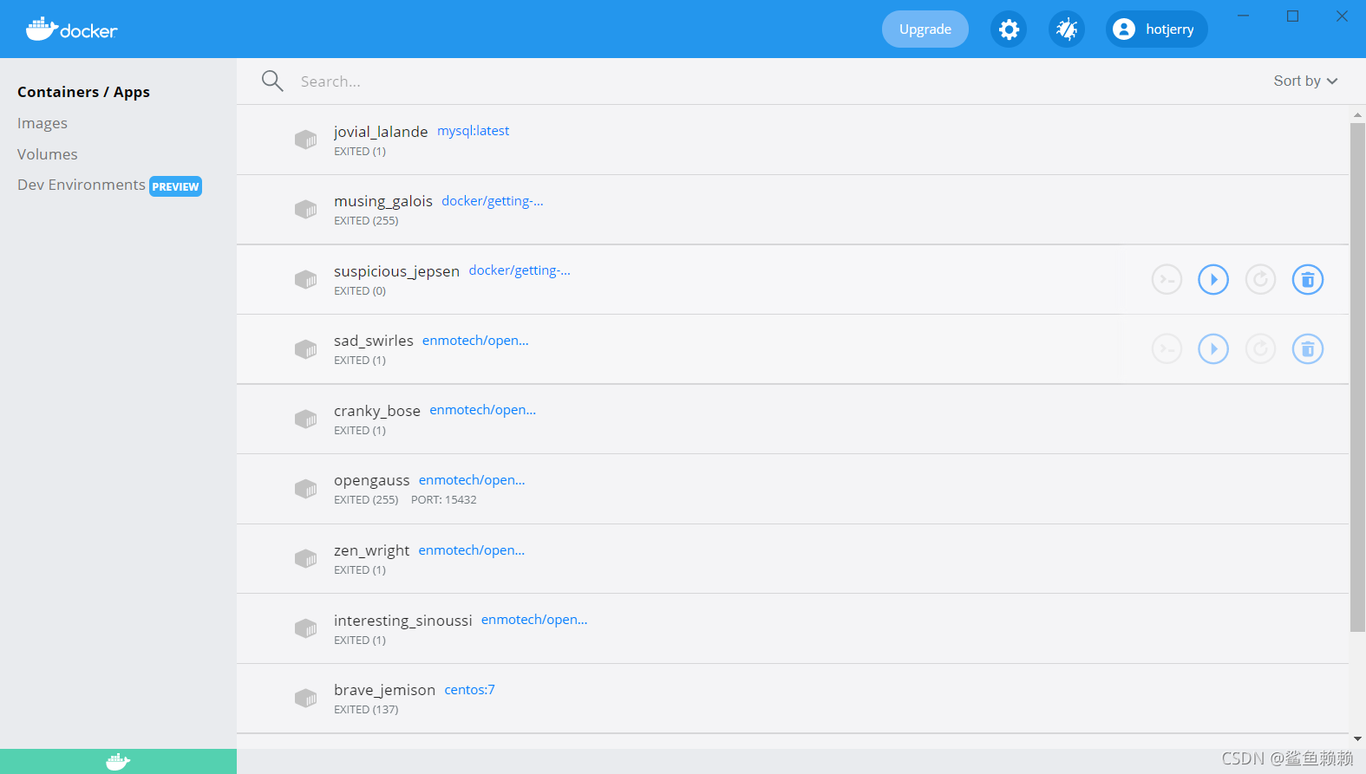The image size is (1366, 774).
Task: Open opengauss enmotech/open... image link
Action: point(472,480)
